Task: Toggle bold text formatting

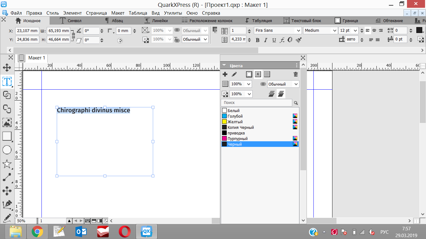Action: click(258, 40)
